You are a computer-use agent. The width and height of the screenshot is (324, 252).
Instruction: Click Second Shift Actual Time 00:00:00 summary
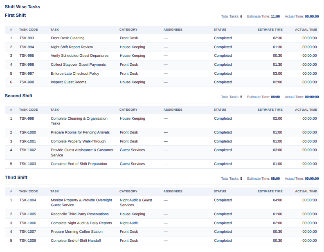tap(301, 97)
